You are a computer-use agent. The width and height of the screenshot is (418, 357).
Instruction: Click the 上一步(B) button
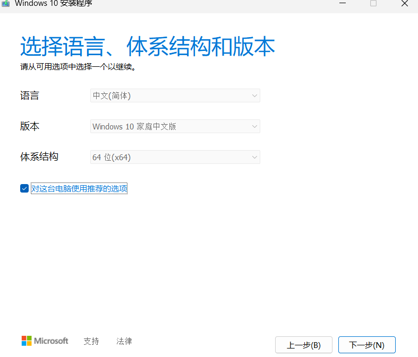(304, 345)
